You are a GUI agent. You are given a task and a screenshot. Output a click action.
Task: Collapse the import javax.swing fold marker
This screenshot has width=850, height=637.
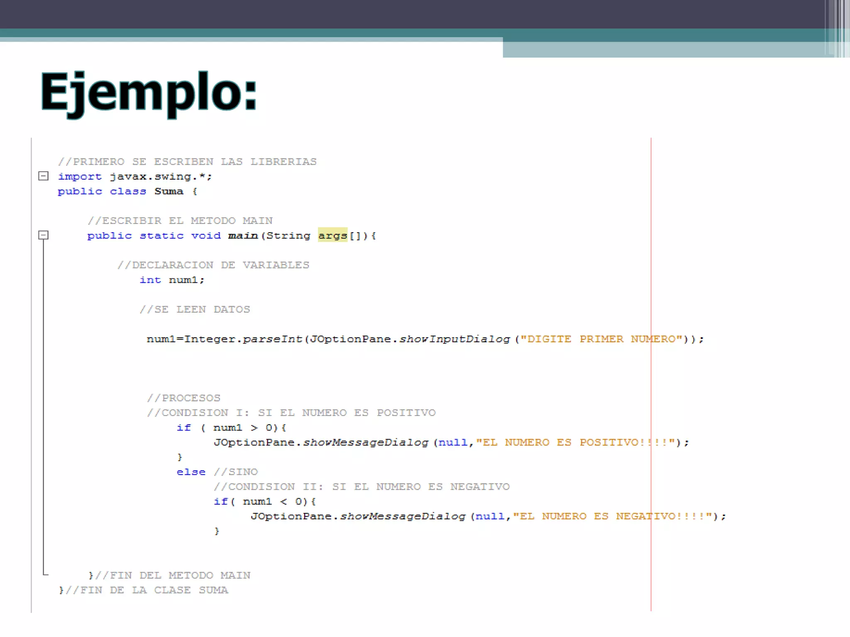coord(43,176)
